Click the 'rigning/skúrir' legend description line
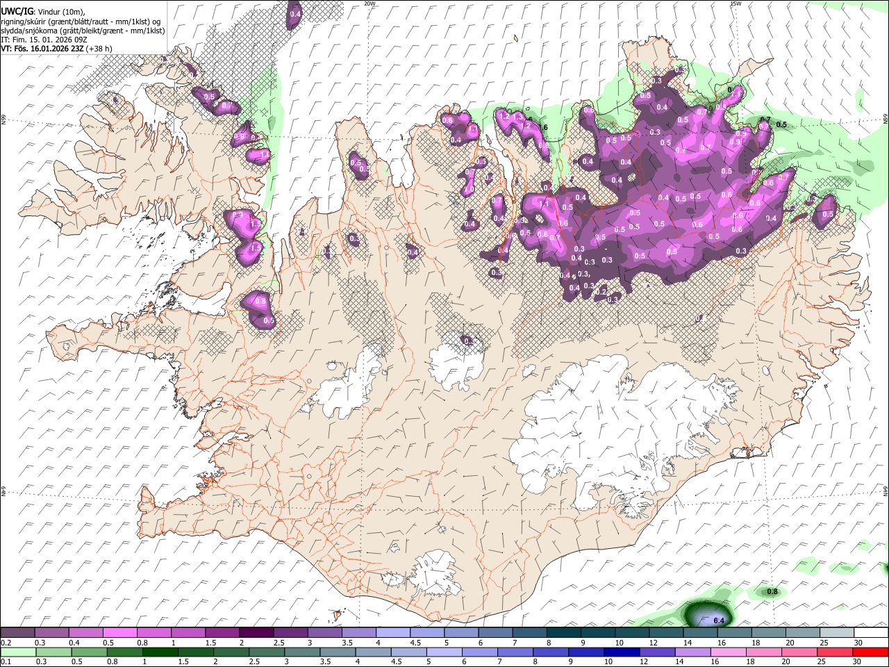Screen dimensions: 889x667 (81, 22)
